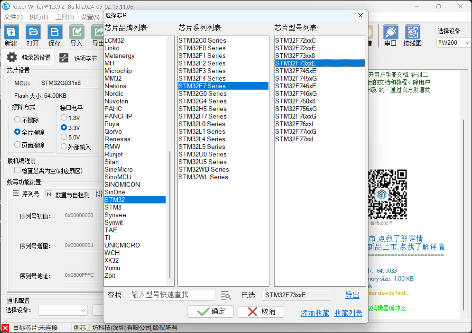This screenshot has height=333, width=472.
Task: Open the Tools (工具) menu
Action: coord(64,17)
